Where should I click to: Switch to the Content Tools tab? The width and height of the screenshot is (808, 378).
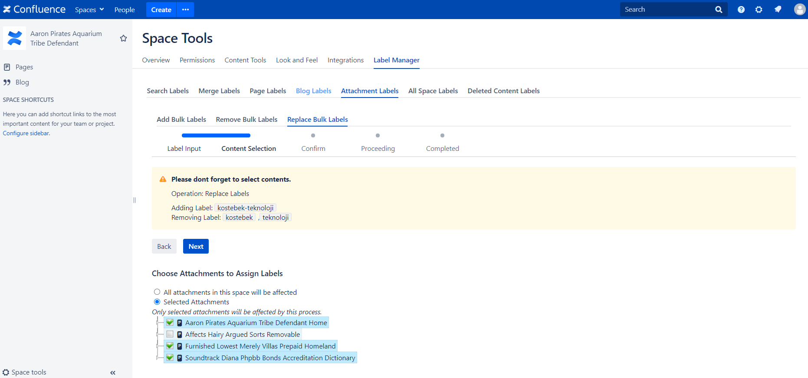click(x=245, y=60)
